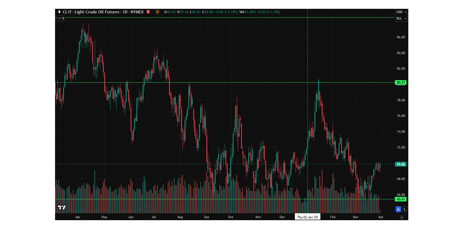Click the May label on time axis
The image size is (463, 229).
coord(104,217)
